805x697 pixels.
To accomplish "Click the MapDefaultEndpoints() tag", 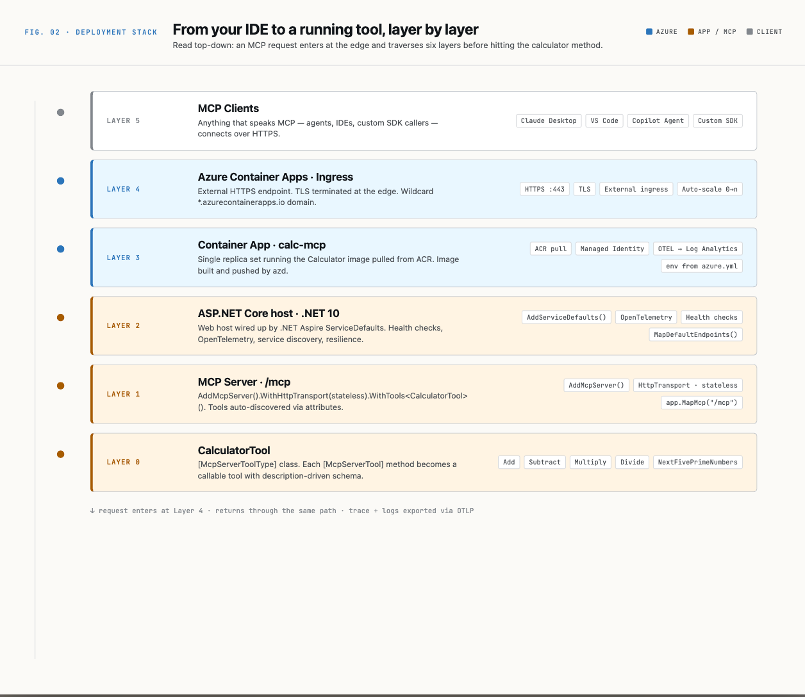I will pyautogui.click(x=696, y=334).
